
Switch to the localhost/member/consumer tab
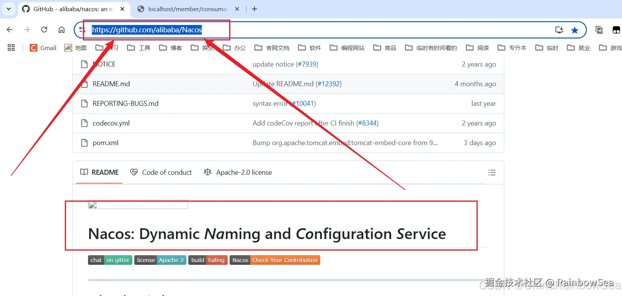[188, 9]
